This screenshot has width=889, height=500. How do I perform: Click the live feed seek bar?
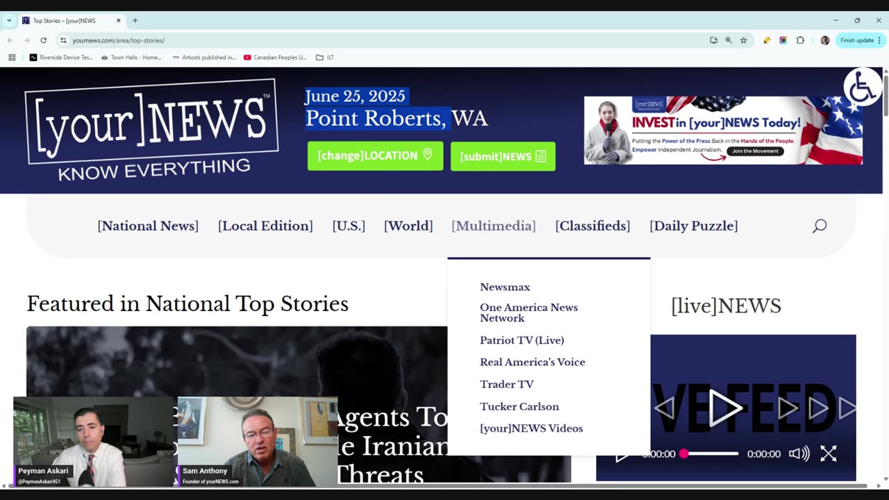pyautogui.click(x=711, y=453)
